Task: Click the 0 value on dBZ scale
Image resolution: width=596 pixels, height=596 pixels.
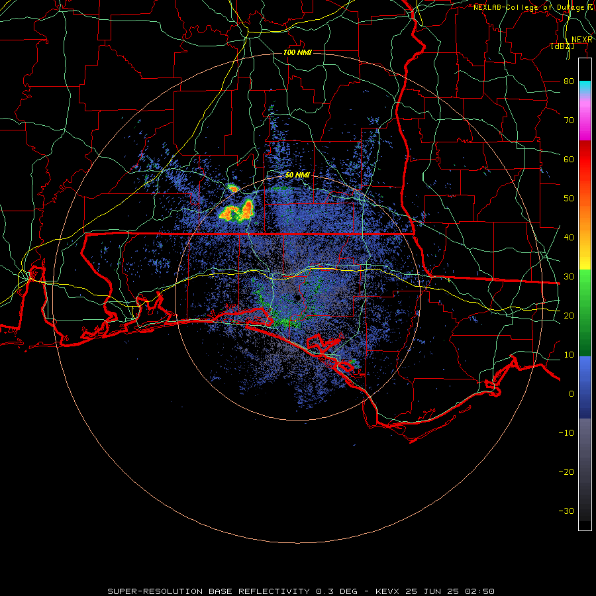Action: pos(571,394)
